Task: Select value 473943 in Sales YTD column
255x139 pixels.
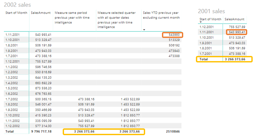Action: point(174,51)
